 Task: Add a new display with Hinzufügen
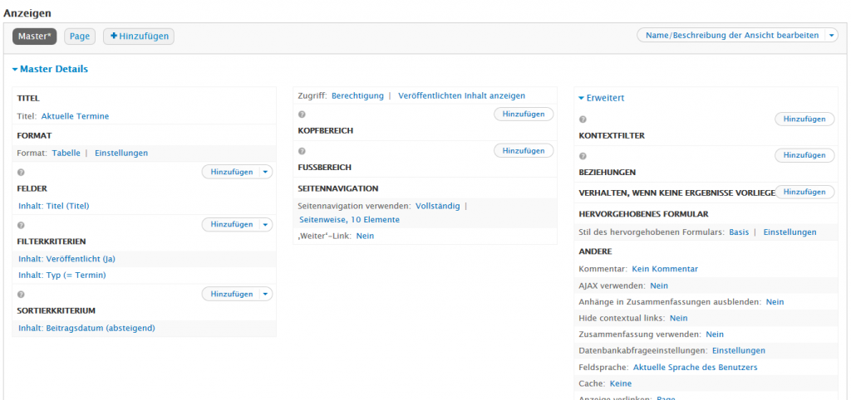(x=139, y=37)
